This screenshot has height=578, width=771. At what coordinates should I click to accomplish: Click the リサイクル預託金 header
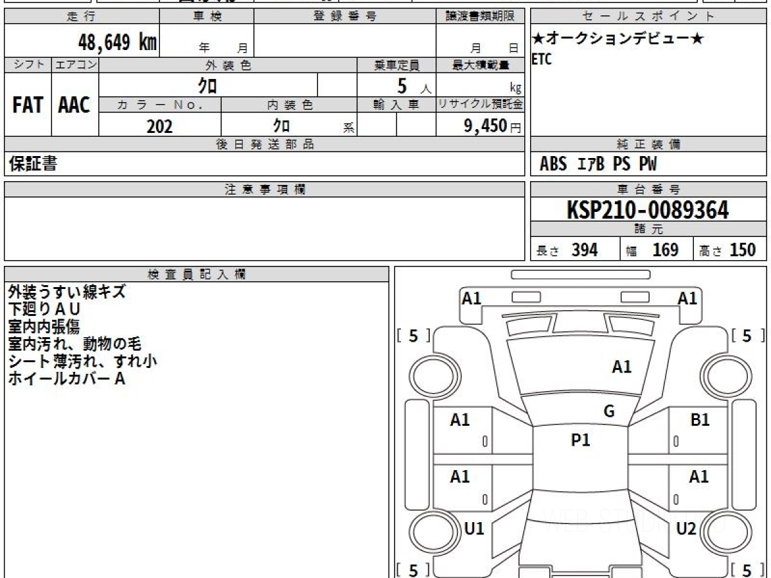[481, 105]
